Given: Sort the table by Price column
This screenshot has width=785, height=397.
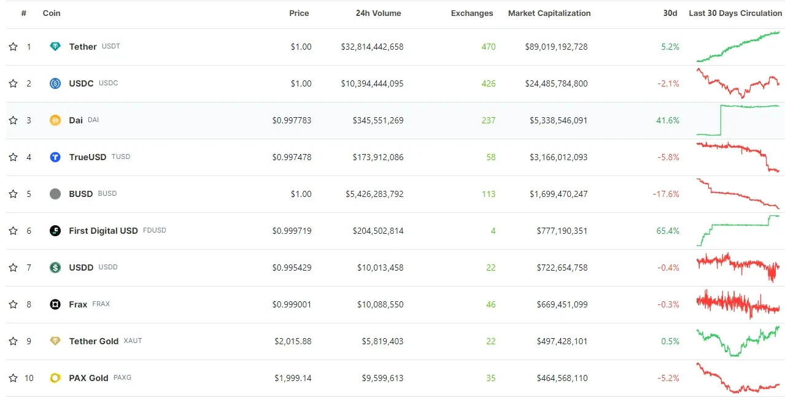Looking at the screenshot, I should point(299,13).
